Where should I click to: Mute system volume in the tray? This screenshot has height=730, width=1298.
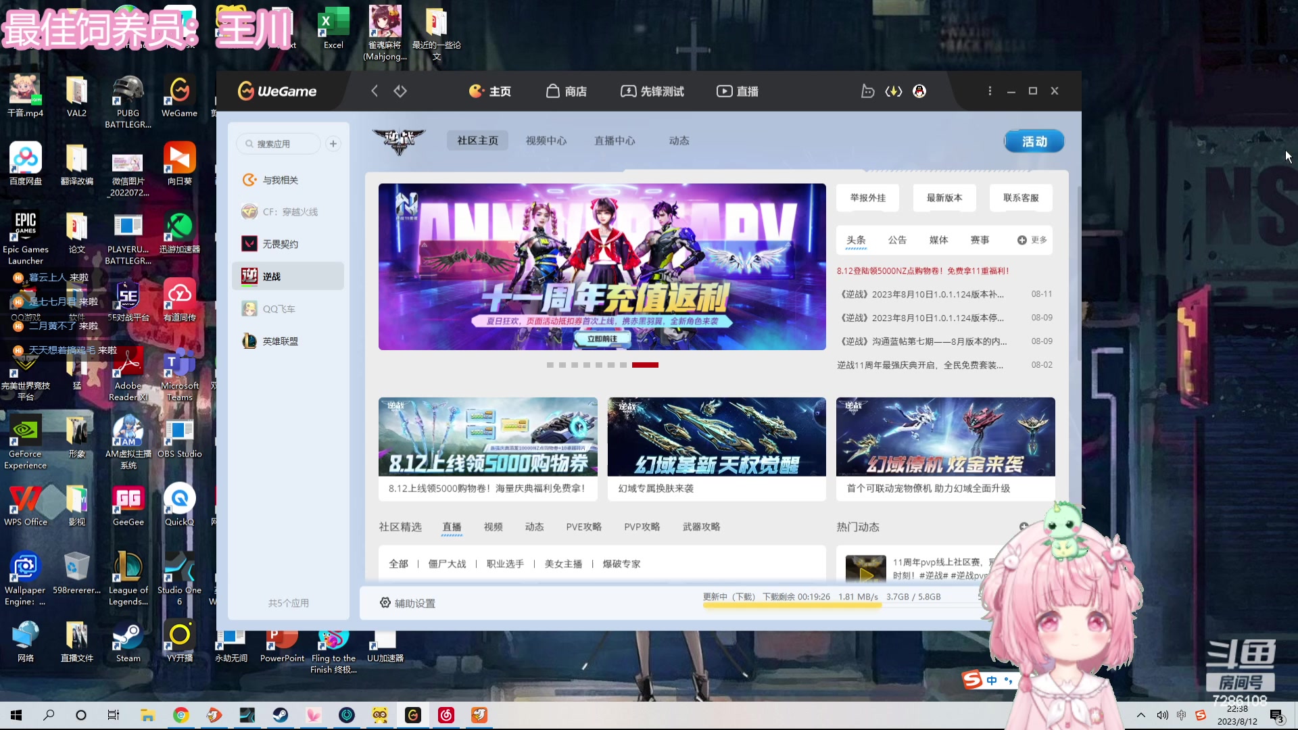pos(1163,714)
